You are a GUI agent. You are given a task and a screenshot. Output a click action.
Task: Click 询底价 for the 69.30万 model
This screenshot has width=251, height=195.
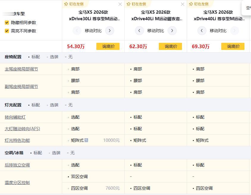(233, 46)
